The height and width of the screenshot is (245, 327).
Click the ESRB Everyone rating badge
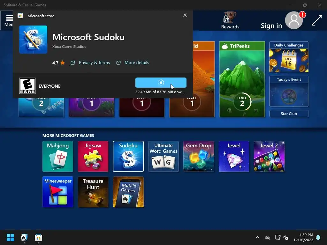coord(27,86)
